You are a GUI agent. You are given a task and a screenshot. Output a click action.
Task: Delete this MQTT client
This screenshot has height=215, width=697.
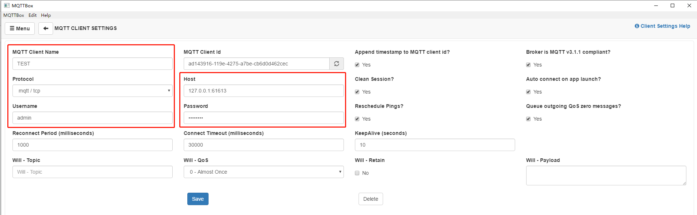coord(371,199)
